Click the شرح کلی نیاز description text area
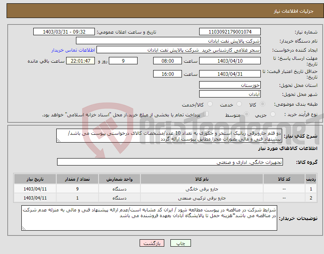 (x=169, y=136)
